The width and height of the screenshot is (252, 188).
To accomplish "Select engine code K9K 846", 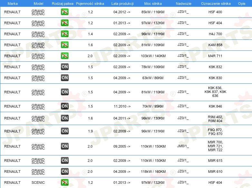I will (x=215, y=106).
